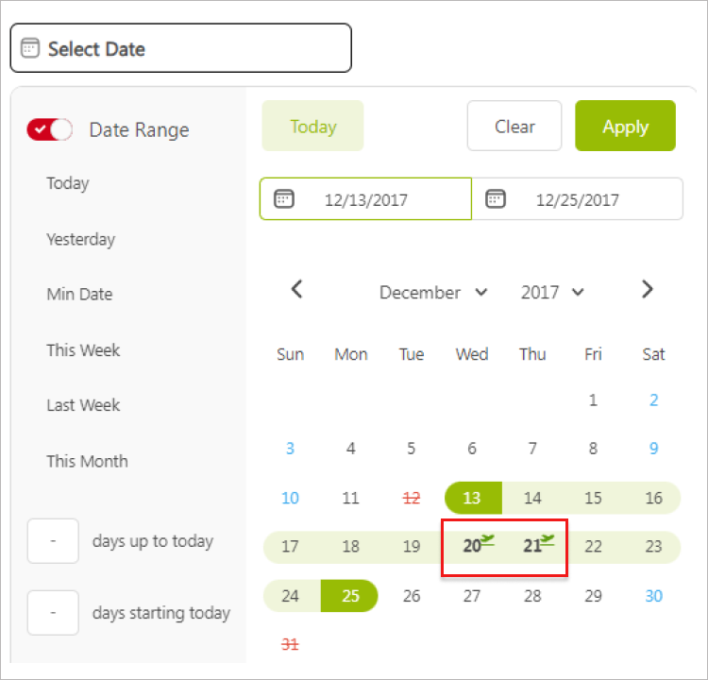Click the start date calendar icon
The height and width of the screenshot is (680, 708).
click(x=284, y=198)
